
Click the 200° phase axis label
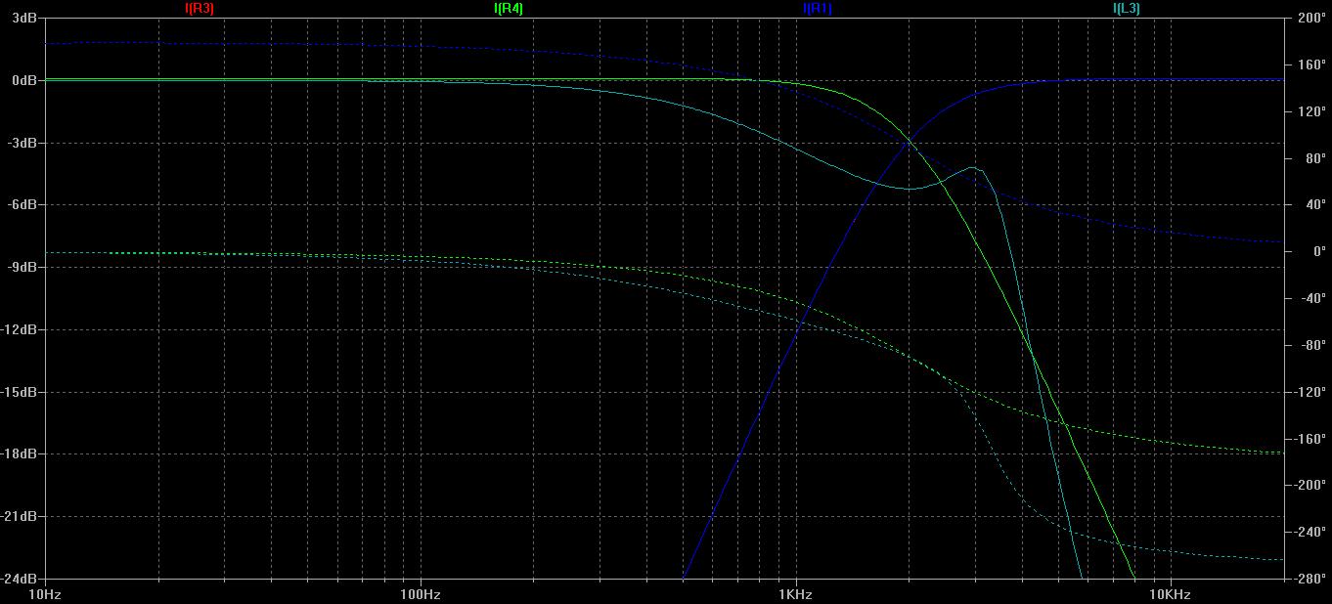(1310, 18)
